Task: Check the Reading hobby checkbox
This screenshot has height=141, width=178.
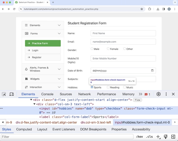Action: [x=108, y=87]
